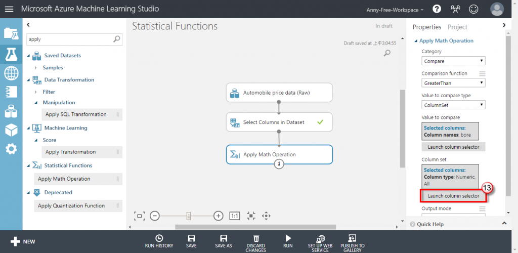Select Apply Quantization Function module

[78, 205]
